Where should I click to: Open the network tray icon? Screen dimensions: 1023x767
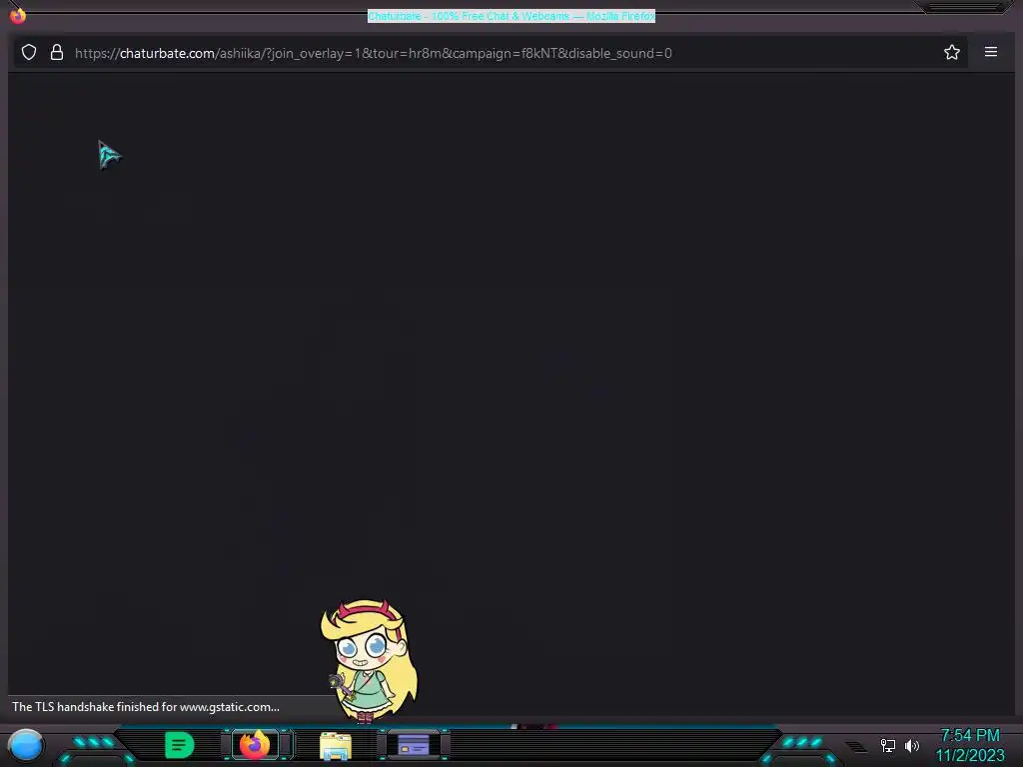point(888,745)
